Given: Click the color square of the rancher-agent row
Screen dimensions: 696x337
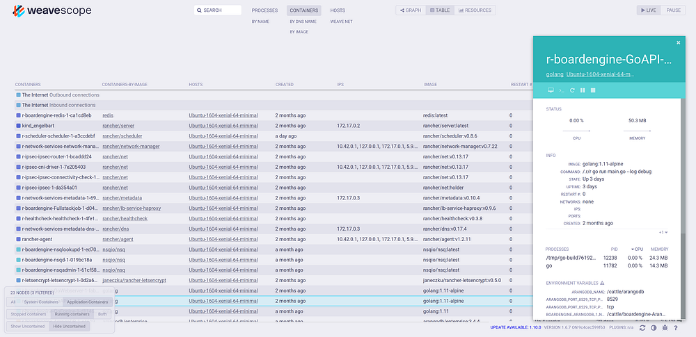Looking at the screenshot, I should coord(18,239).
